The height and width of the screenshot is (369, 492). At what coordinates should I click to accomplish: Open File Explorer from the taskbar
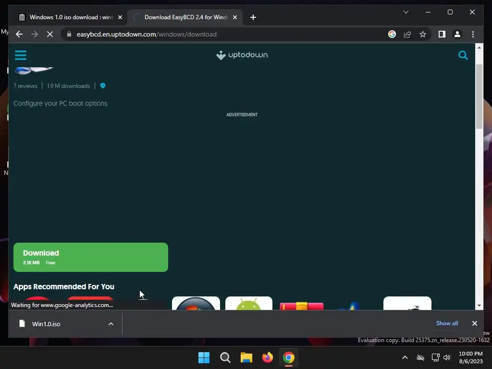246,357
